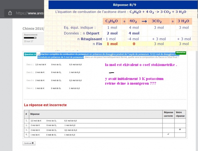198x151 pixels.
Task: Click the C3H6O table header cell
Action: tap(112, 21)
